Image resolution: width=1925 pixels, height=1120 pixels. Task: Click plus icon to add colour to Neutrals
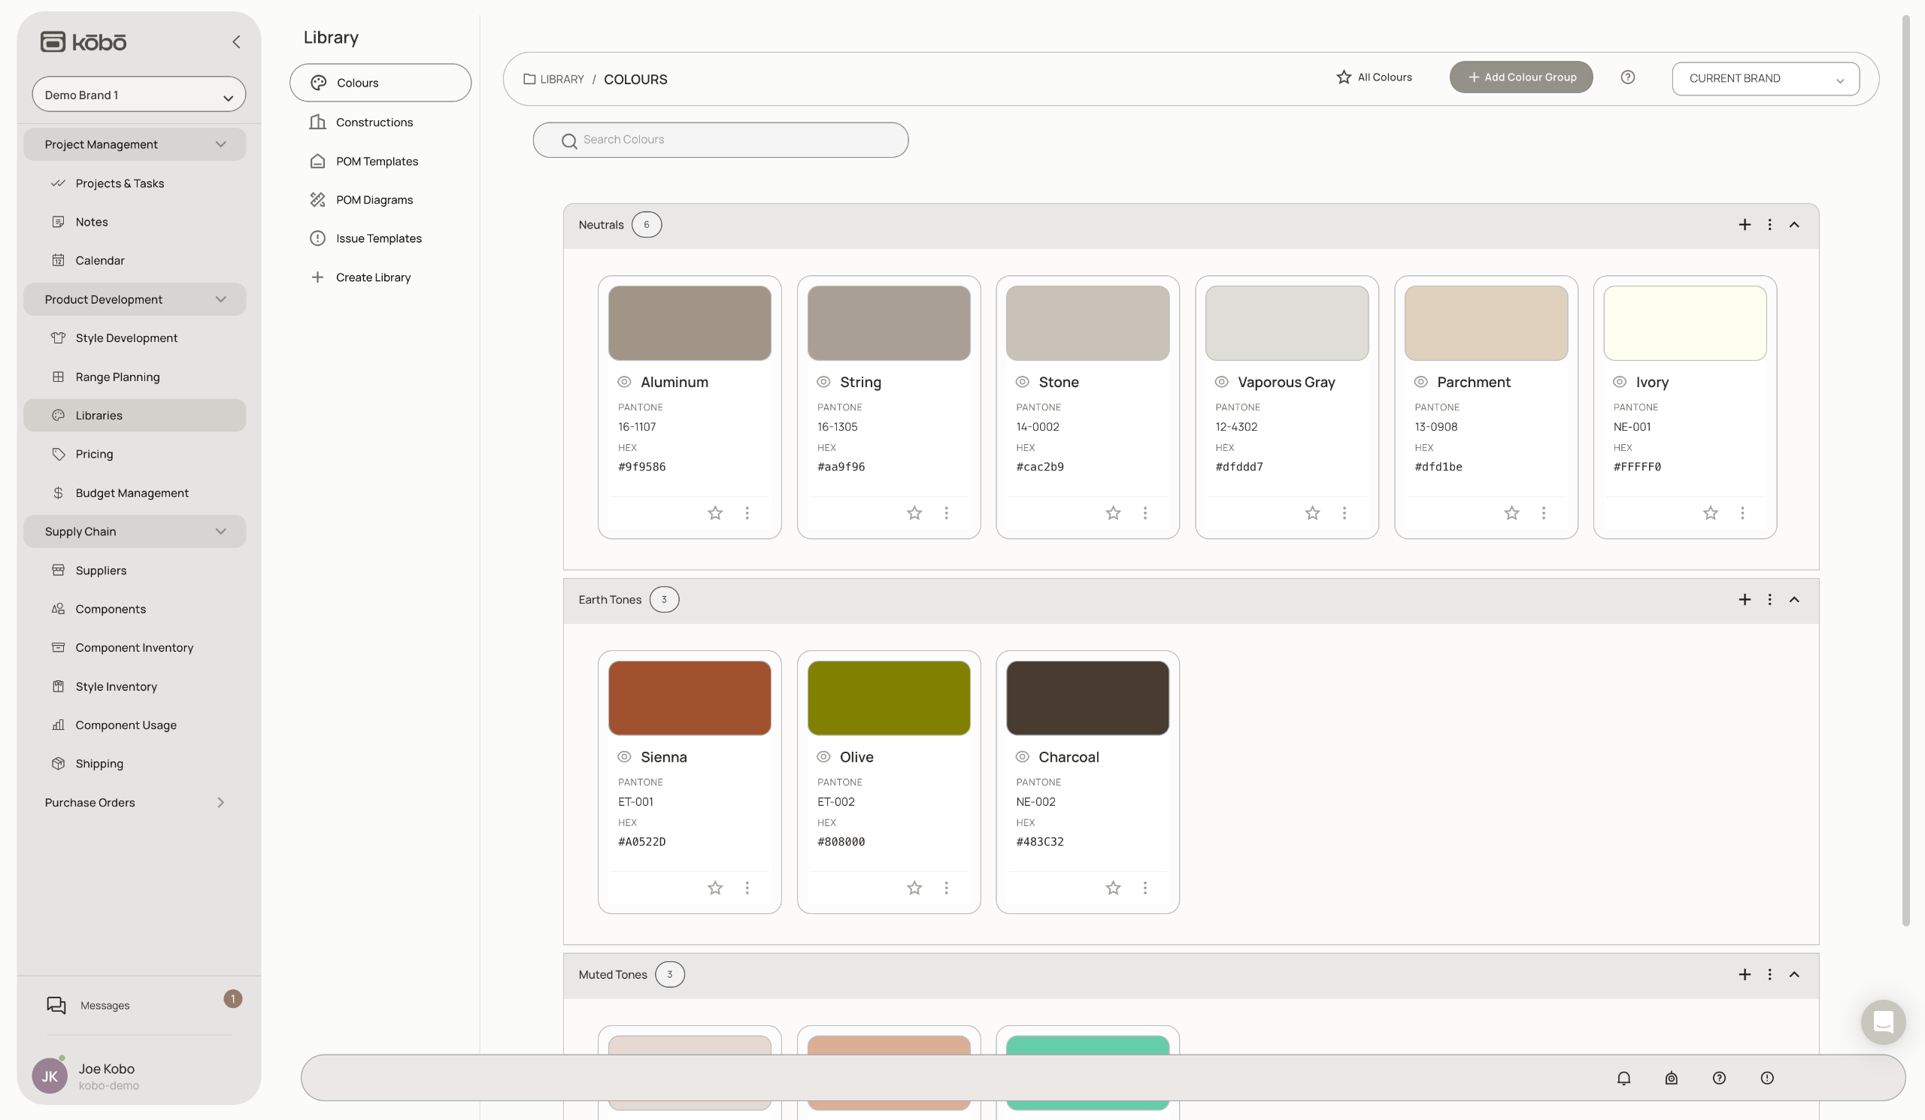click(x=1744, y=225)
